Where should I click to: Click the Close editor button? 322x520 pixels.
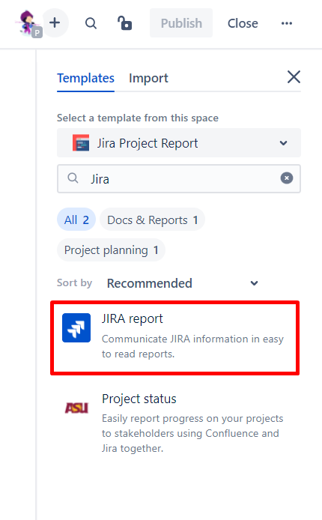coord(243,23)
